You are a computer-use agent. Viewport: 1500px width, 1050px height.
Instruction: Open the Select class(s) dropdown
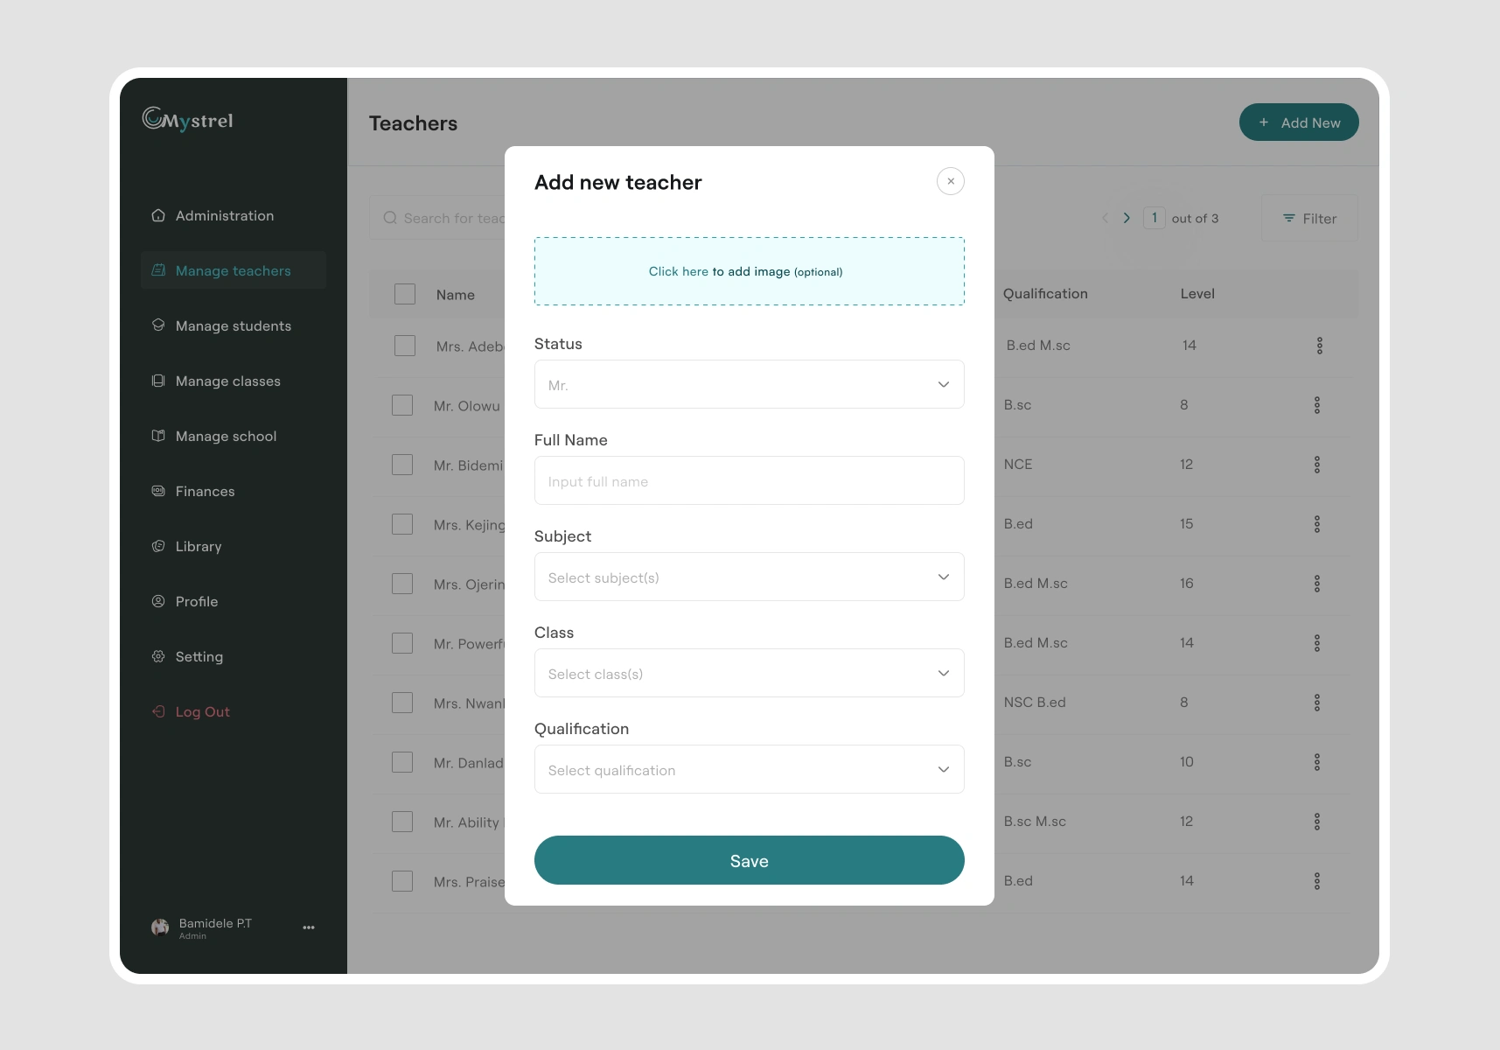[x=750, y=673]
